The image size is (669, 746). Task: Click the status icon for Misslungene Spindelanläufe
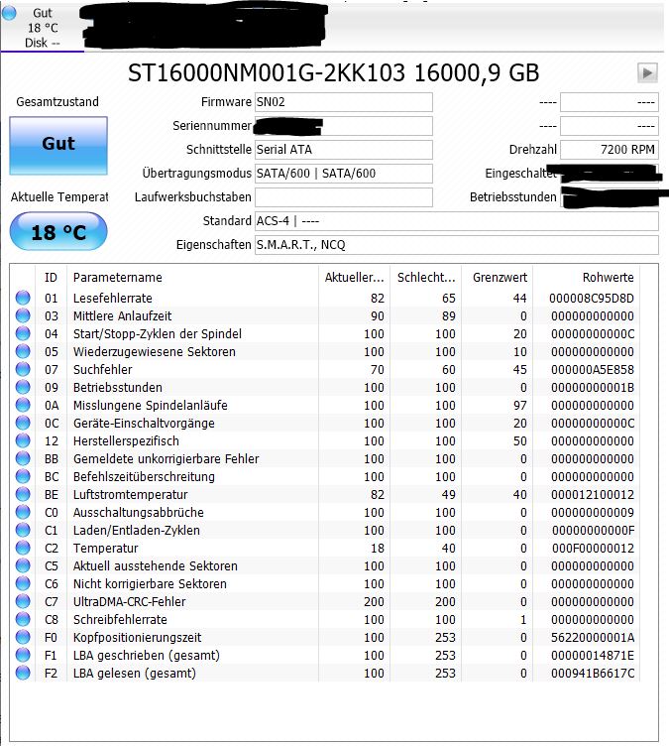pos(23,405)
